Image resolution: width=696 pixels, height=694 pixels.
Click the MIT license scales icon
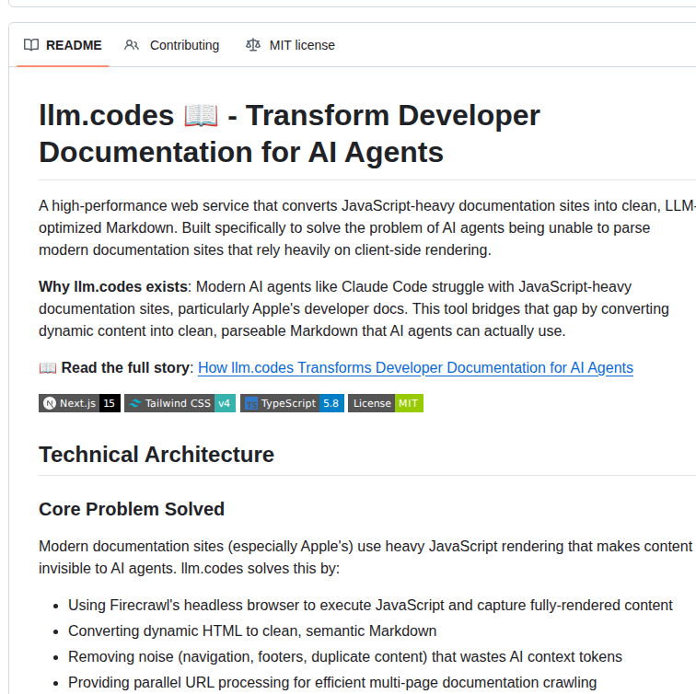(253, 45)
